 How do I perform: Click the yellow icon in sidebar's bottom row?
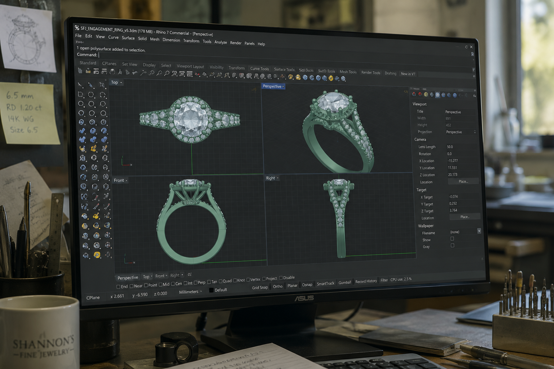(x=97, y=255)
